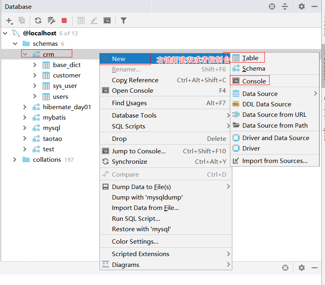Choose Find Usages
The width and height of the screenshot is (325, 285).
[x=166, y=103]
